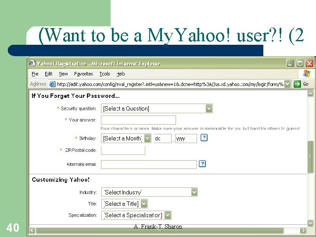Click the 'Specialization:' label
Viewport: 316px width, 237px height.
83,215
